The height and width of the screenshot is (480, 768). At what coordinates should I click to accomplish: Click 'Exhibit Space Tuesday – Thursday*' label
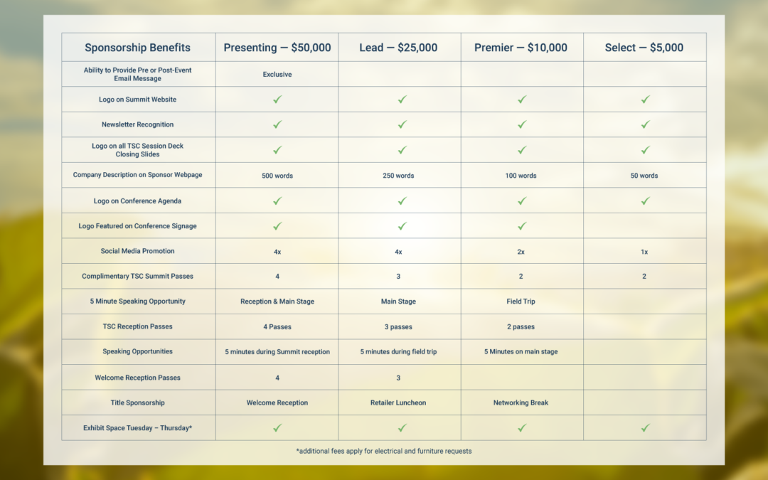pos(138,428)
